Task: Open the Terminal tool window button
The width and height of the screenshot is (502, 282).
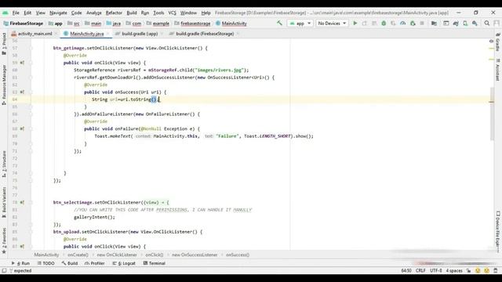Action: click(x=154, y=263)
